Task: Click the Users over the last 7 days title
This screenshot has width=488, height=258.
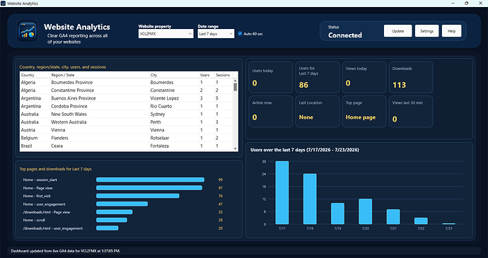Action: click(x=305, y=150)
